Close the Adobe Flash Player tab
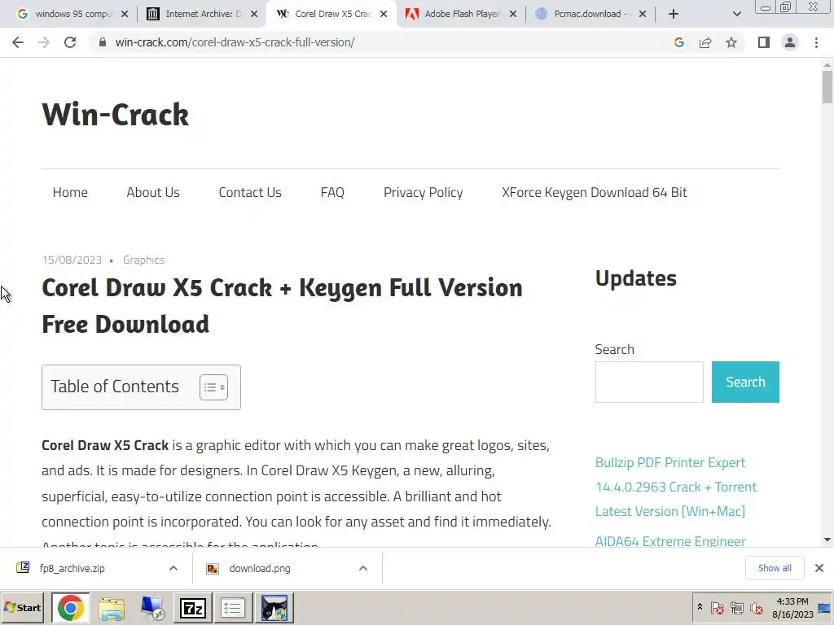This screenshot has height=625, width=834. click(x=513, y=14)
